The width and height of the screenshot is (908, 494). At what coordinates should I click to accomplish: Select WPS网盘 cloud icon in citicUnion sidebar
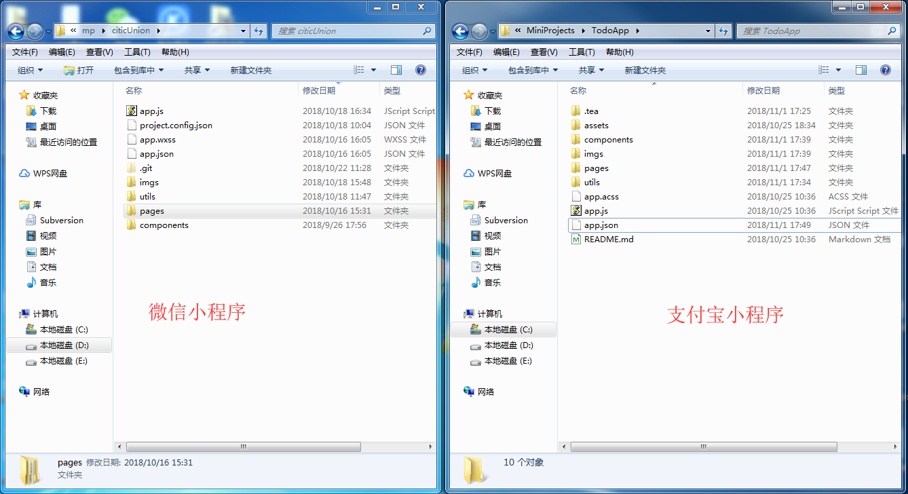coord(24,173)
